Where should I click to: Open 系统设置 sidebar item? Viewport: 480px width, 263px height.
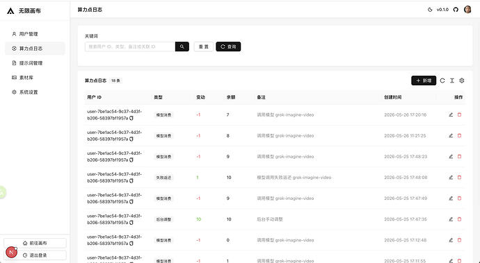pyautogui.click(x=35, y=92)
